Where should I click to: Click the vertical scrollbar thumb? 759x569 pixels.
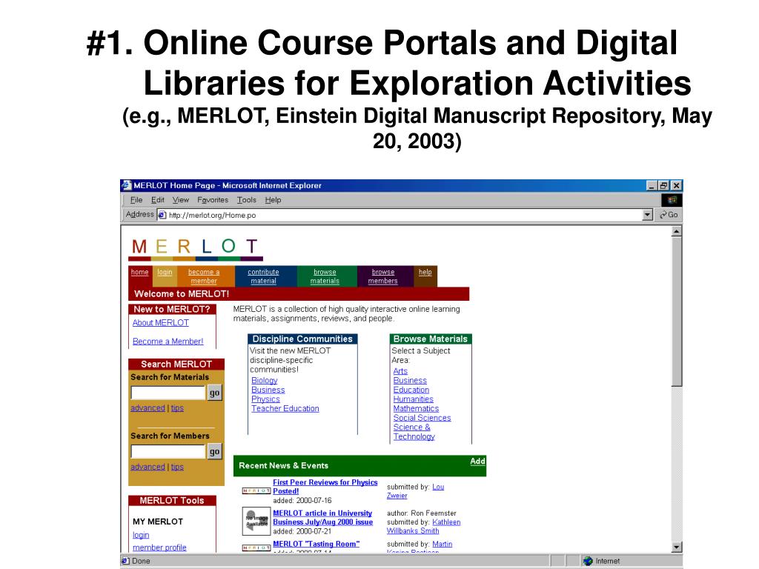(677, 312)
